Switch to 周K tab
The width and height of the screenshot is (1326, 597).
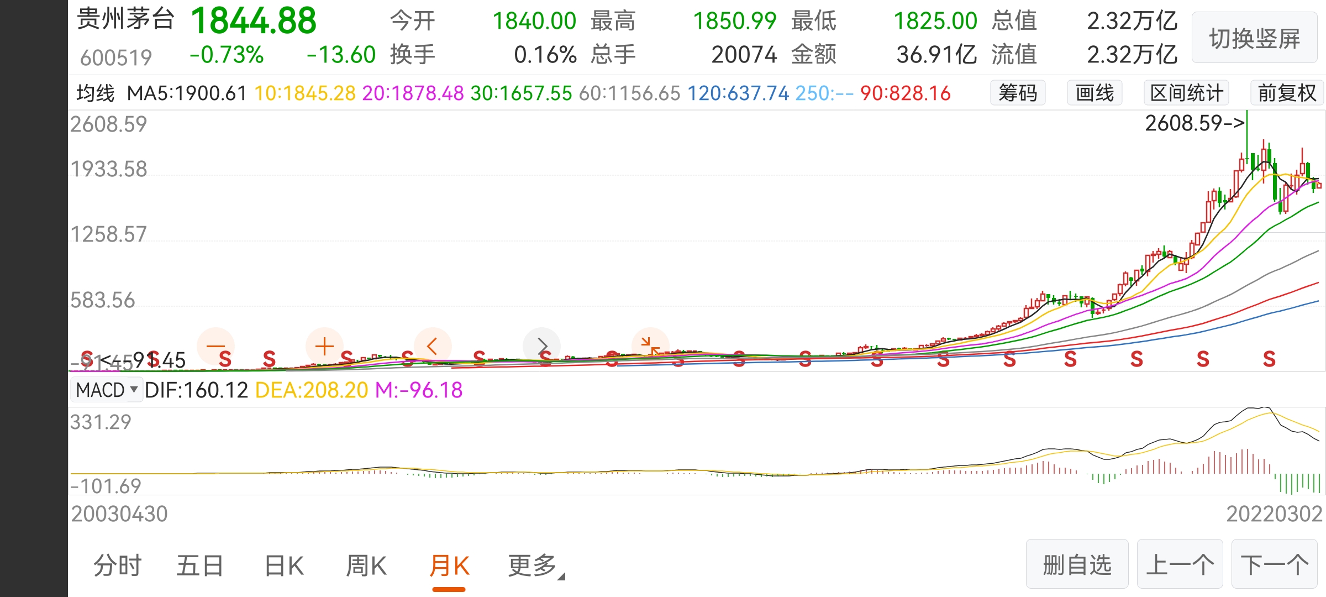point(366,565)
